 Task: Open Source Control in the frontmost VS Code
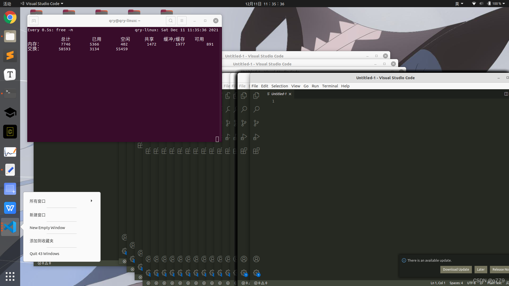(256, 123)
